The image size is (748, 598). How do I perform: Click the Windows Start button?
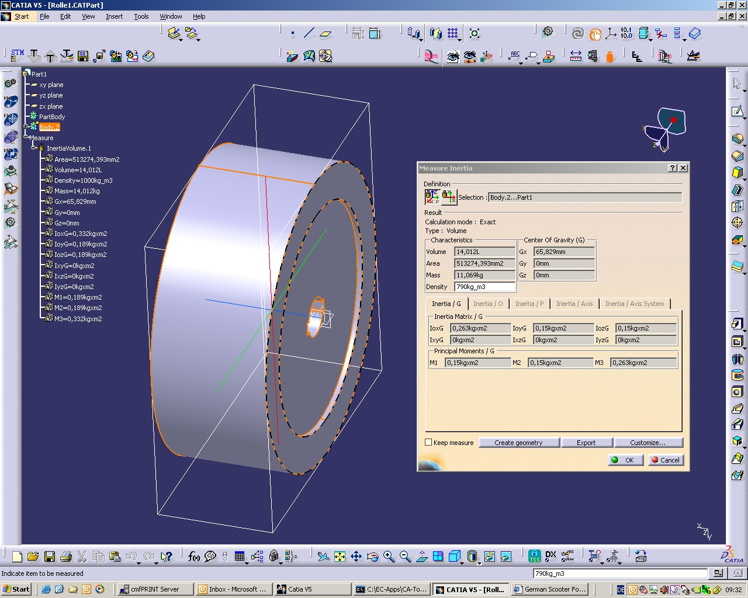pyautogui.click(x=16, y=589)
